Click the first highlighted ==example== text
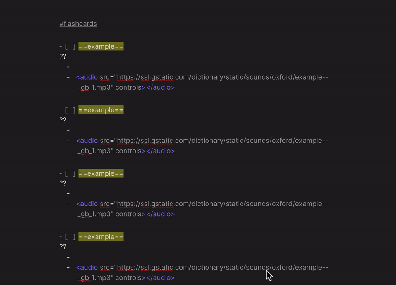396x285 pixels. pyautogui.click(x=101, y=46)
